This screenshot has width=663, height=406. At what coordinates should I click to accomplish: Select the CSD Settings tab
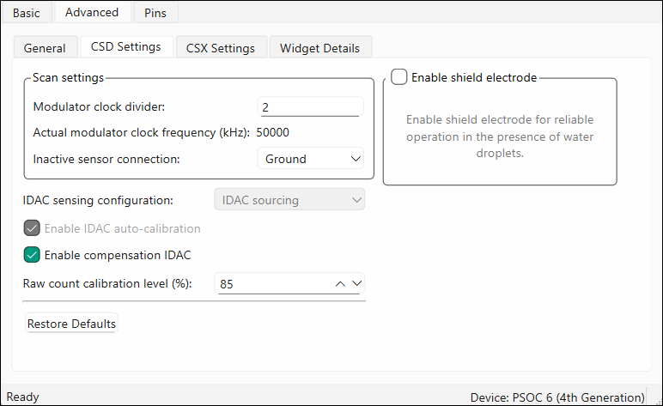coord(126,46)
